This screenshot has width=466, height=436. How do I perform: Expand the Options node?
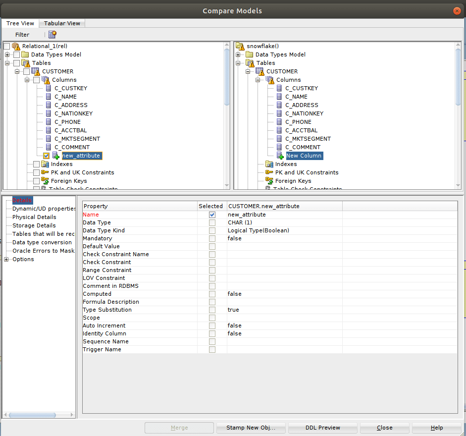point(6,259)
